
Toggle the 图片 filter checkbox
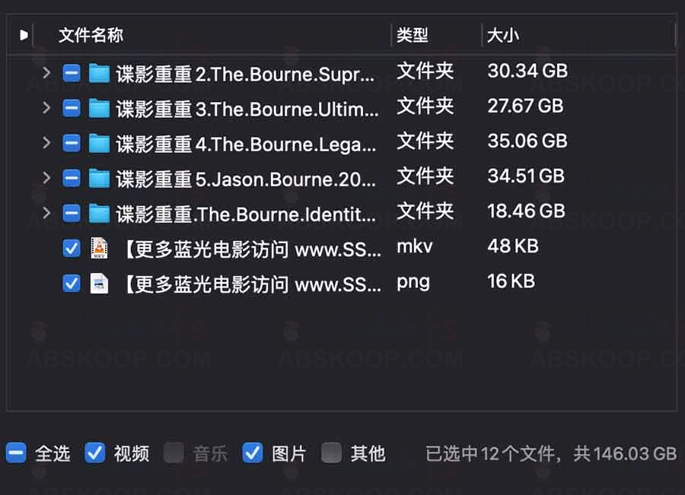253,452
